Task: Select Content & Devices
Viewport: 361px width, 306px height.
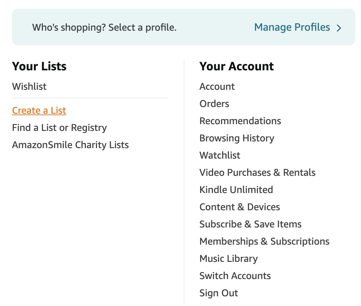Action: [240, 207]
